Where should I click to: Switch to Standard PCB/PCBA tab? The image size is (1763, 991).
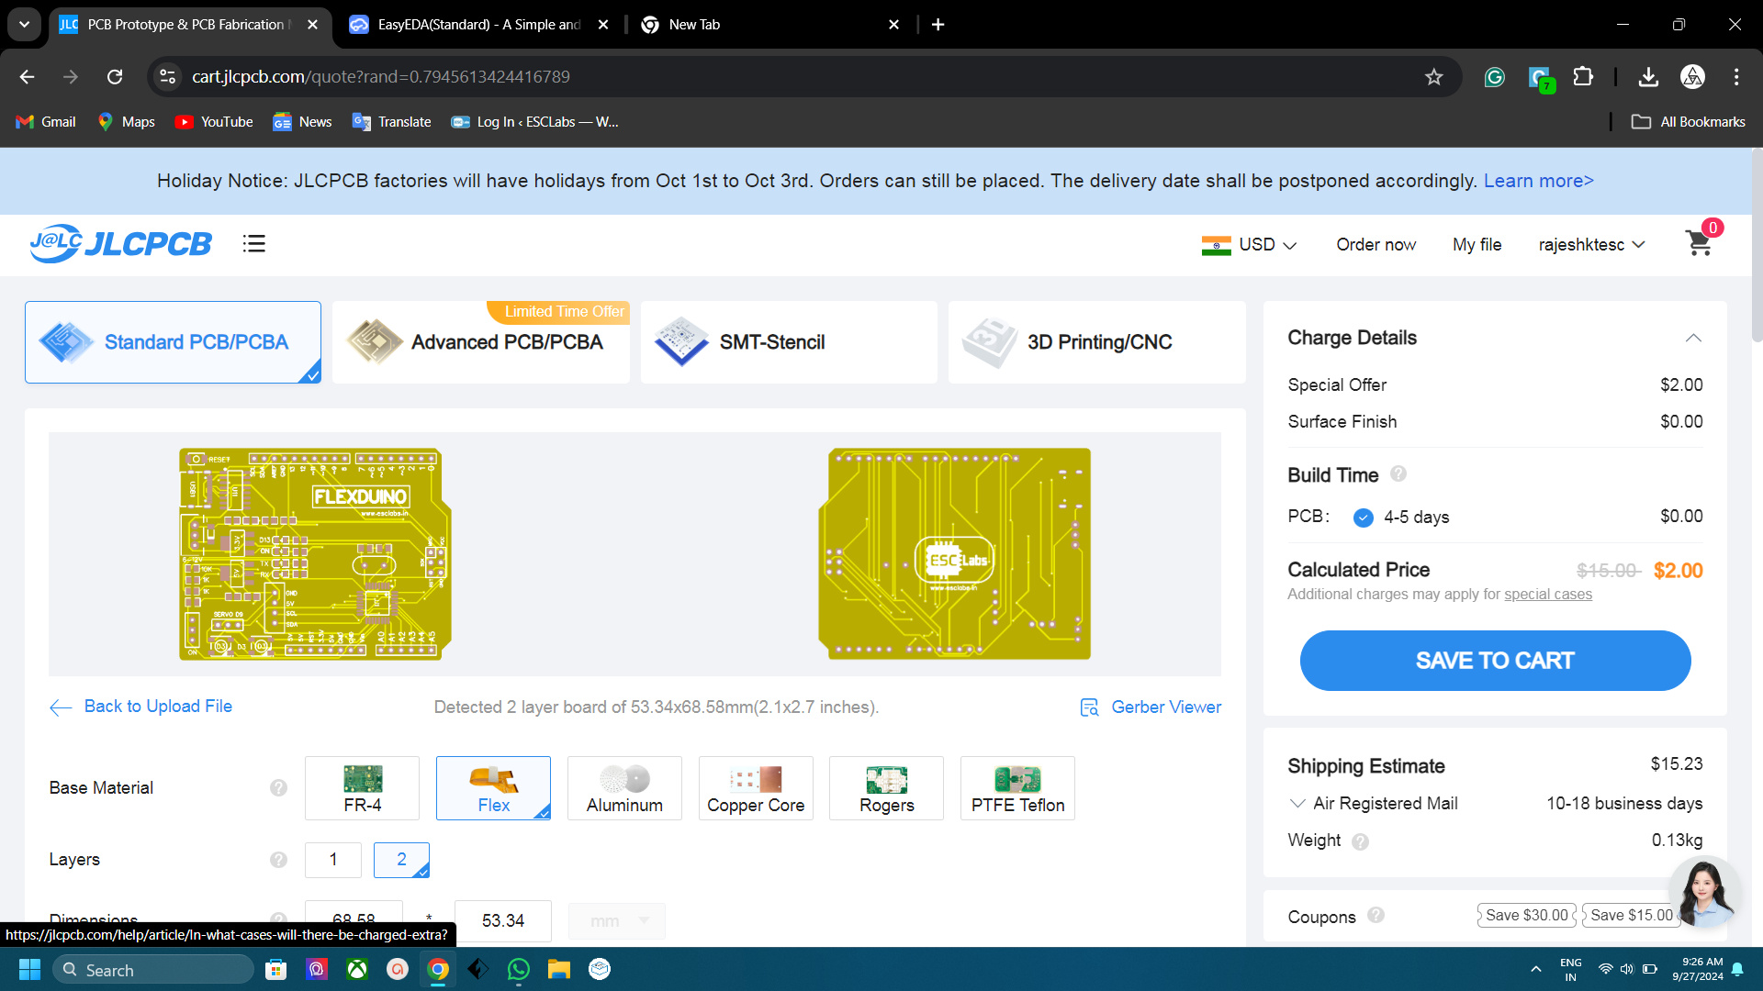pyautogui.click(x=173, y=342)
